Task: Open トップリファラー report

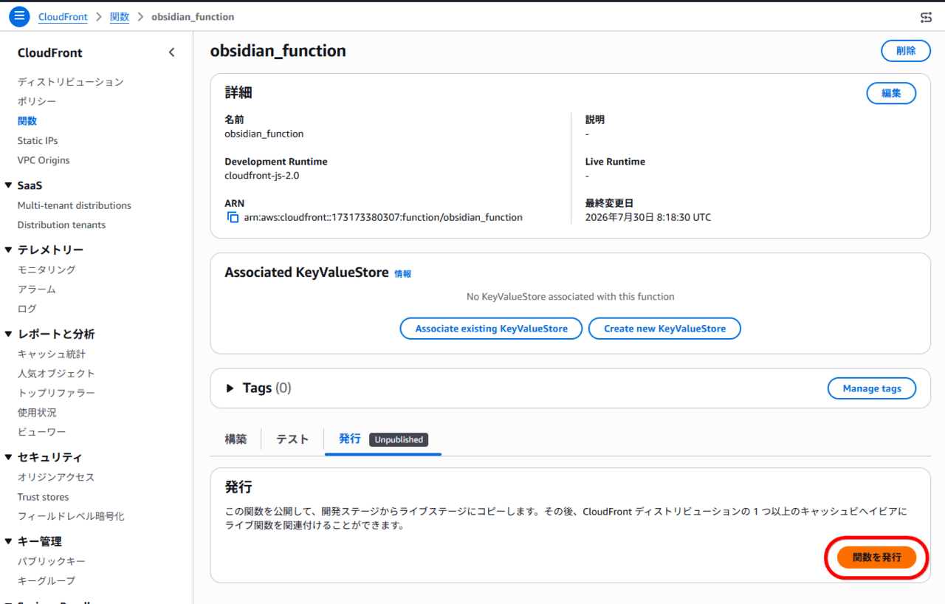Action: tap(56, 393)
